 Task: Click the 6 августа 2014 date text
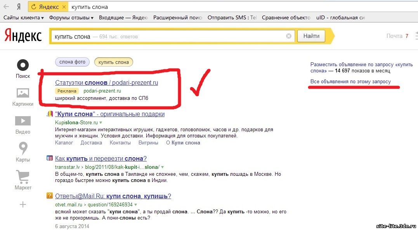coord(72,227)
